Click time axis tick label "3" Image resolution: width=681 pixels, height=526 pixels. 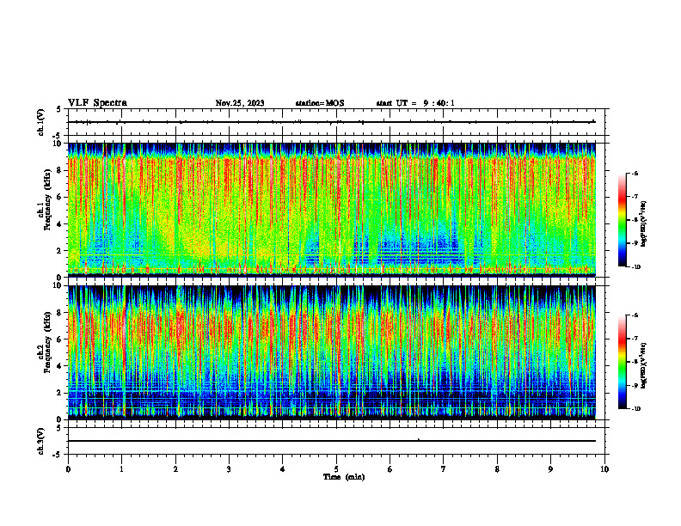point(229,469)
